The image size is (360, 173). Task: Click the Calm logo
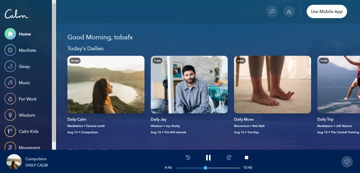point(17,14)
